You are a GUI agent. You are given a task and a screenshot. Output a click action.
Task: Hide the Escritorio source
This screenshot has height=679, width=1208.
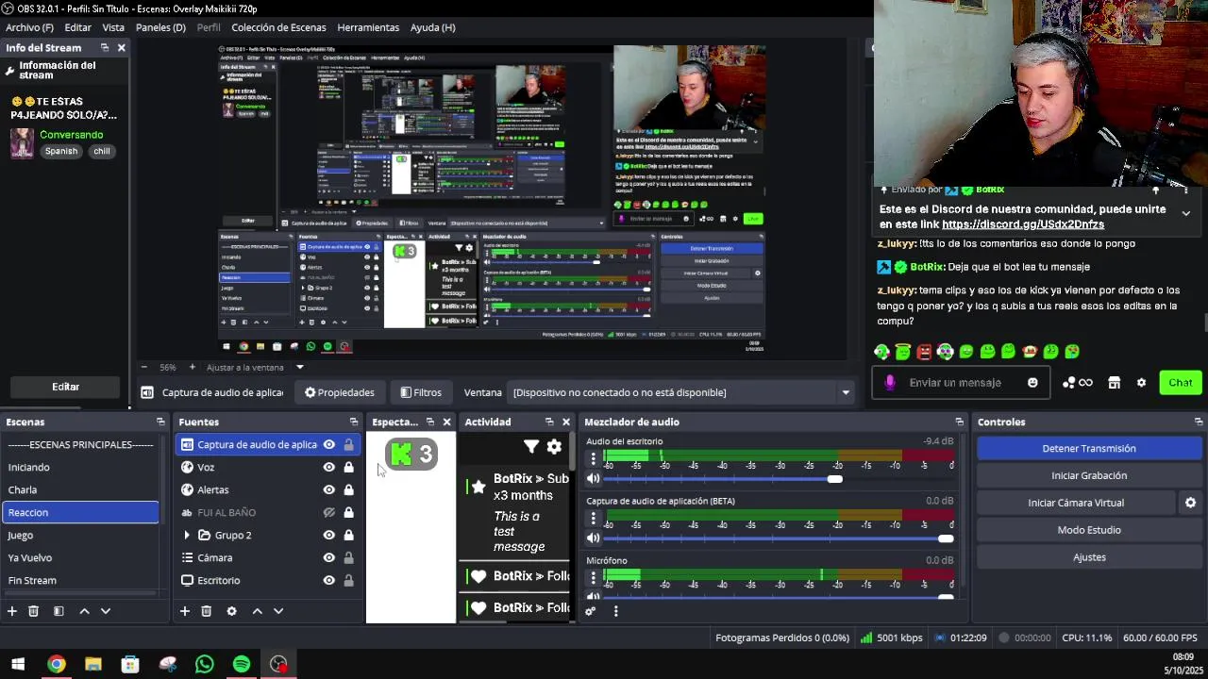[329, 580]
